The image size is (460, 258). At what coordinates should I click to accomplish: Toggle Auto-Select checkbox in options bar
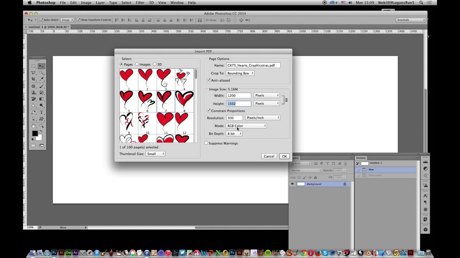[x=41, y=20]
